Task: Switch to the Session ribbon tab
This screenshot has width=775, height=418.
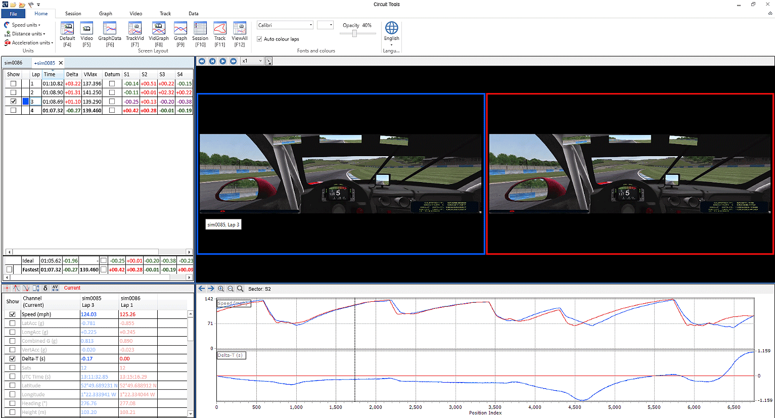Action: click(73, 14)
